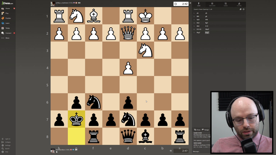276x155 pixels.
Task: Select the black rook on f8
Action: click(94, 136)
